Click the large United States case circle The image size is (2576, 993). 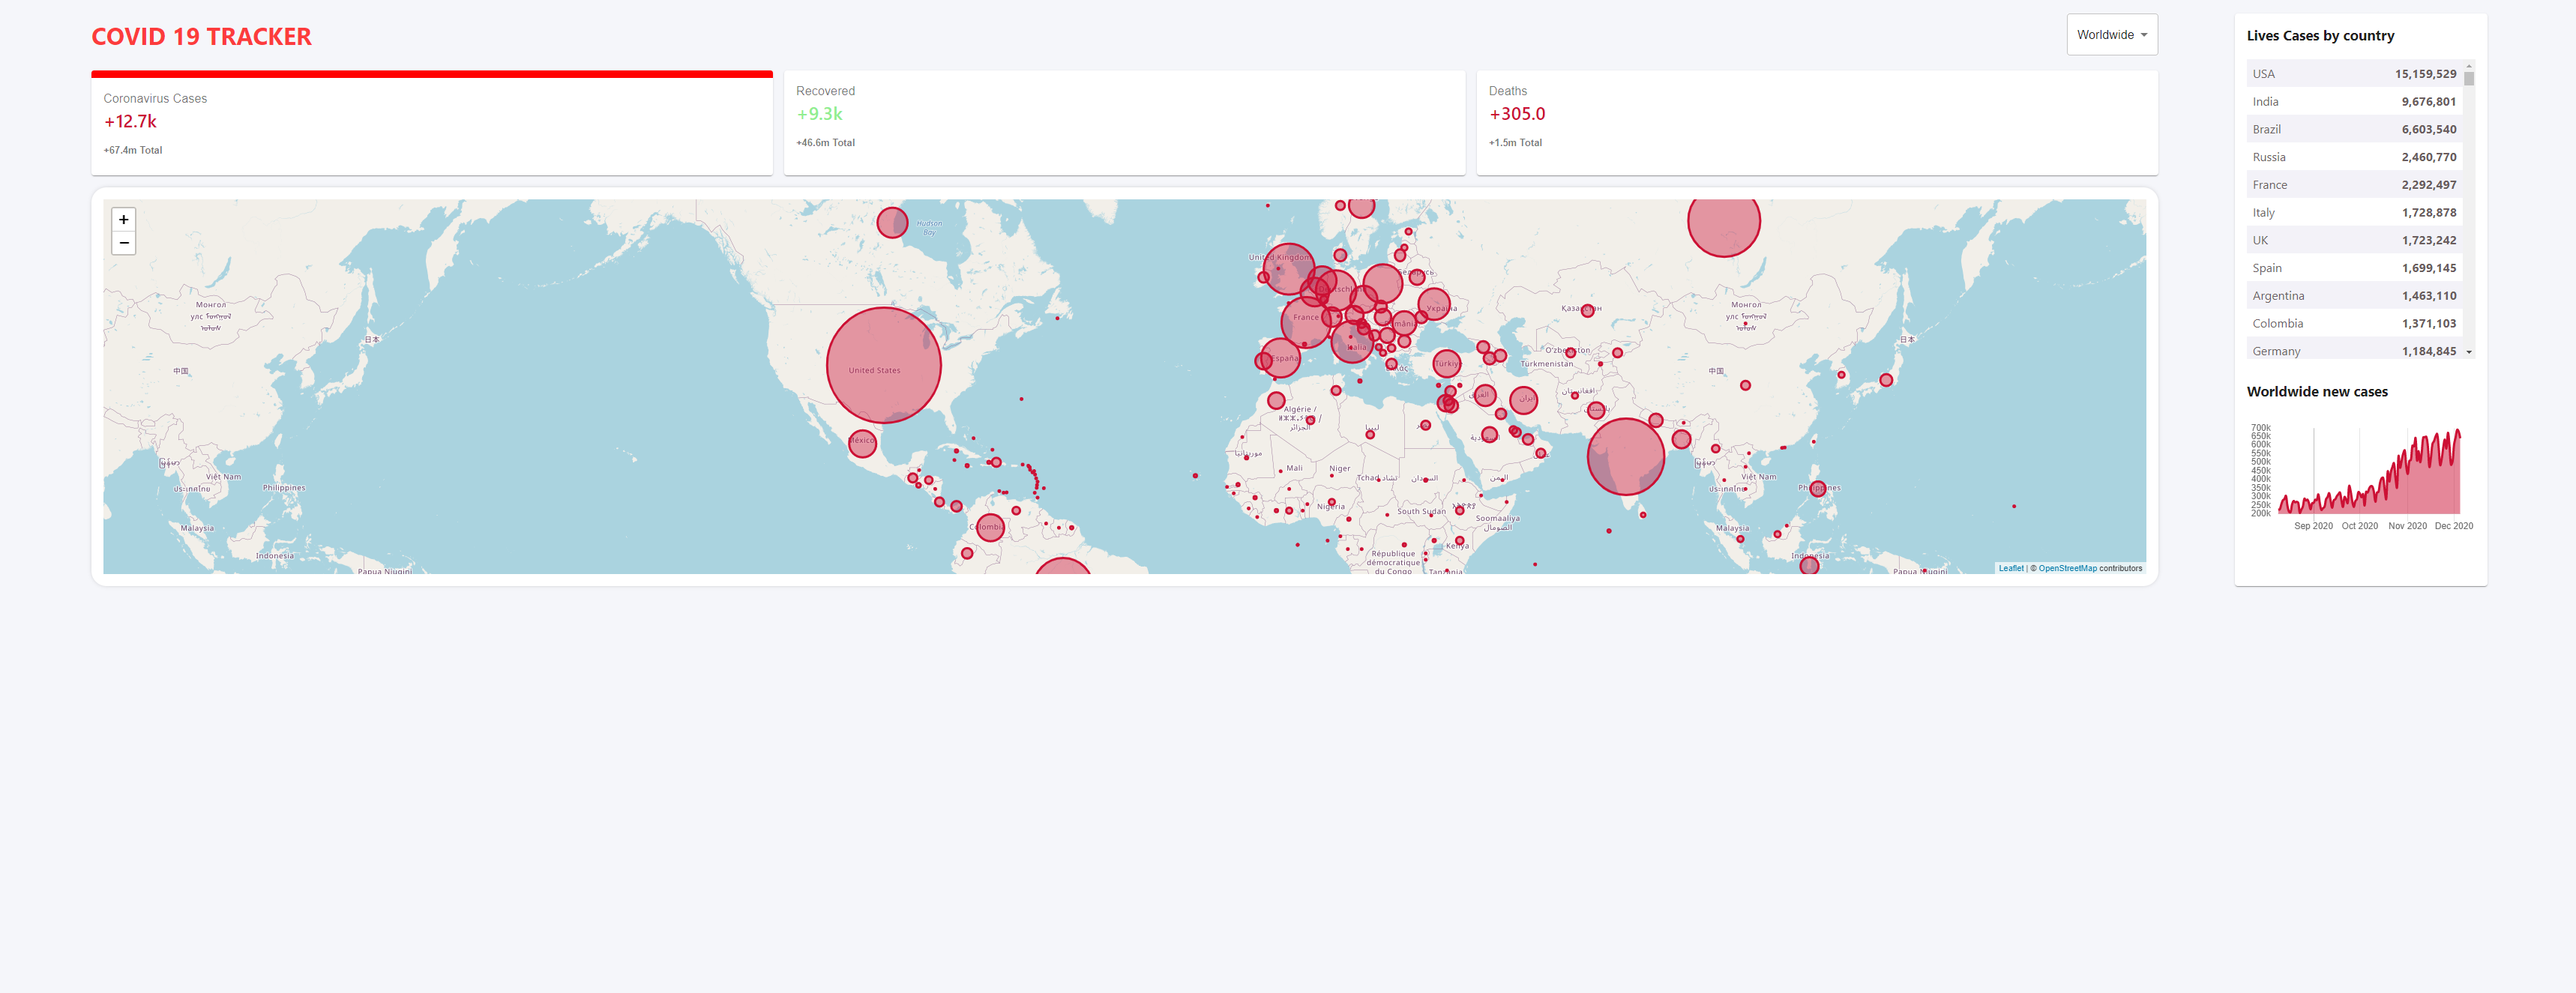click(x=883, y=365)
